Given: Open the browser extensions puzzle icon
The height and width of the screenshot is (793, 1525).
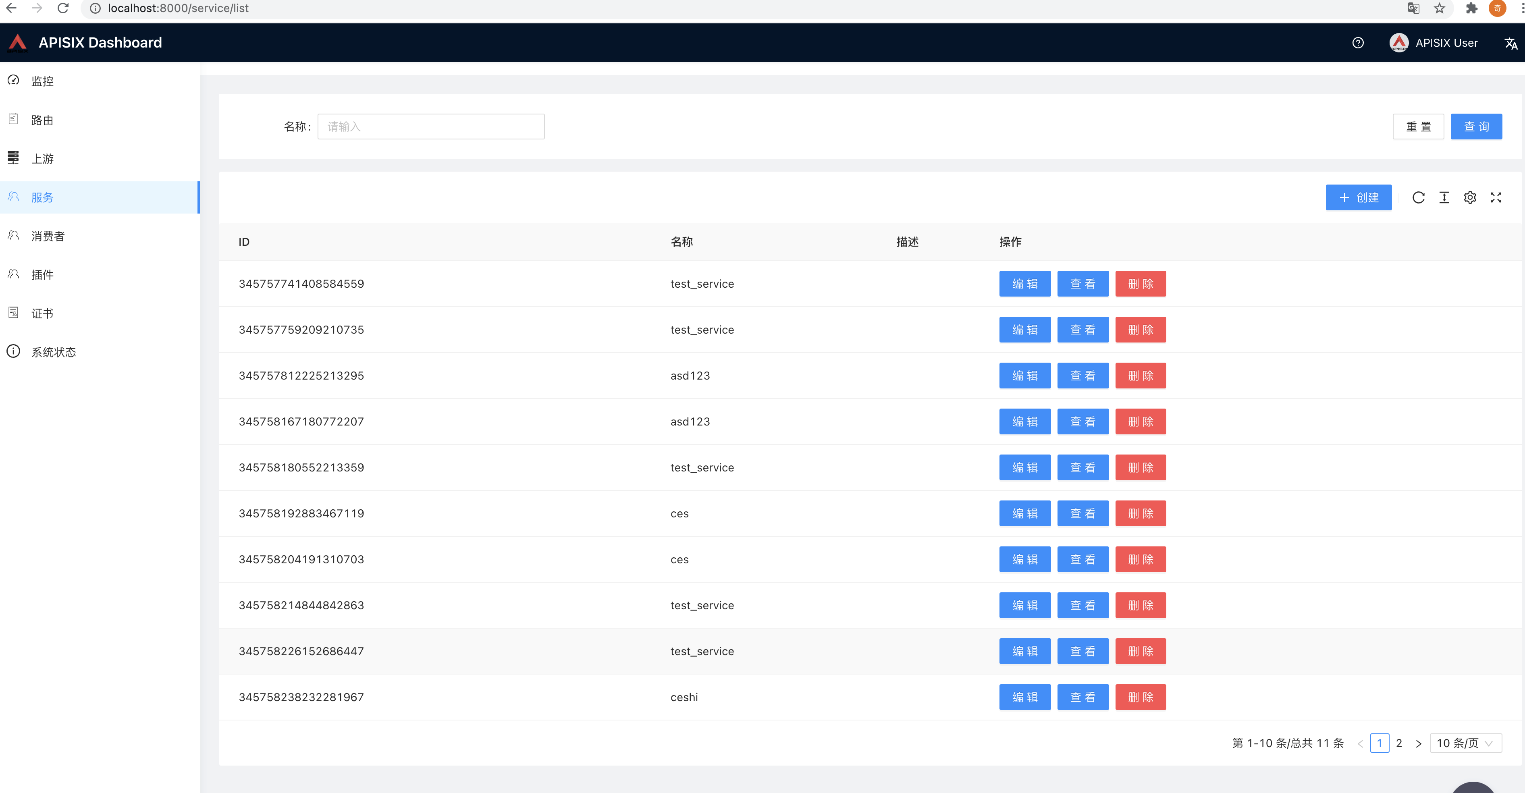Looking at the screenshot, I should 1471,8.
